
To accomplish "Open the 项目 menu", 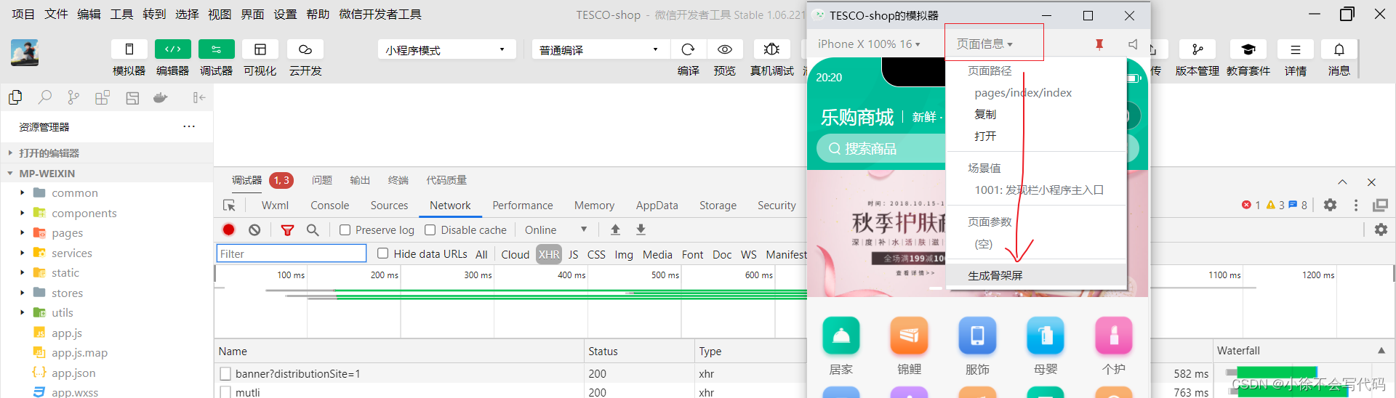I will (23, 15).
